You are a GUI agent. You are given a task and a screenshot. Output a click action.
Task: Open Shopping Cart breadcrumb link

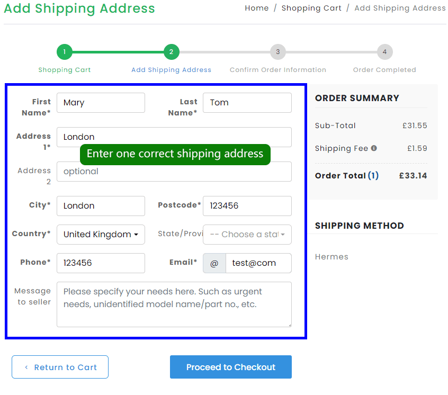tap(311, 8)
